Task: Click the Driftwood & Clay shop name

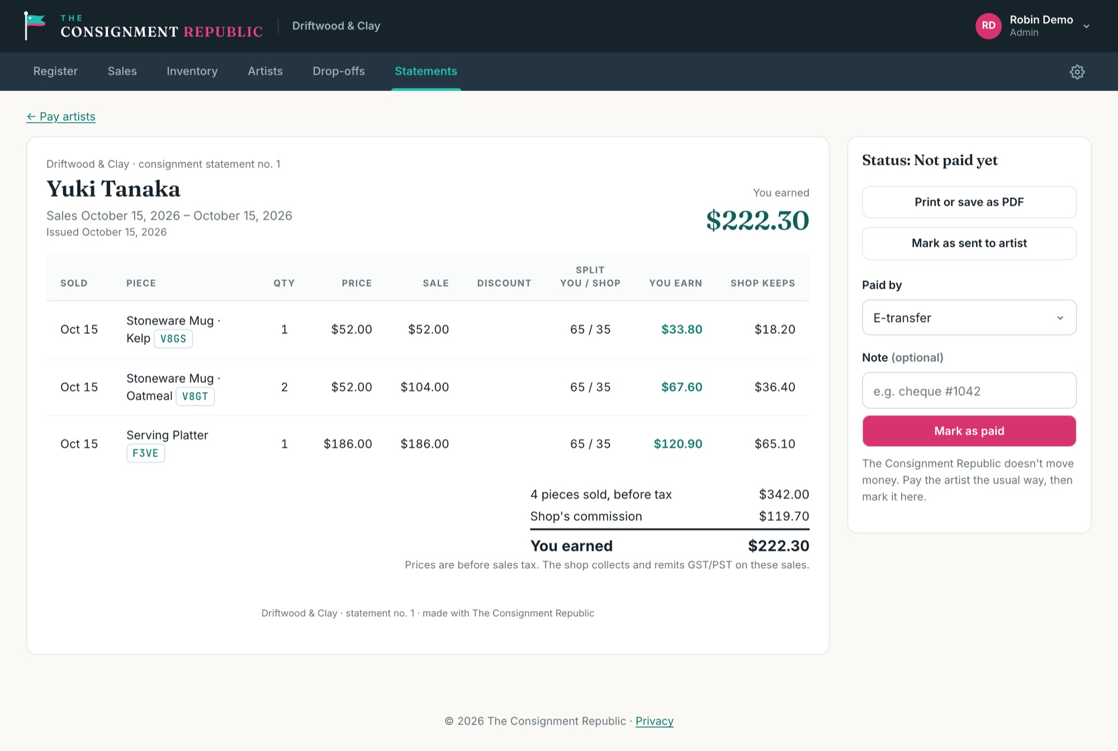Action: [336, 26]
